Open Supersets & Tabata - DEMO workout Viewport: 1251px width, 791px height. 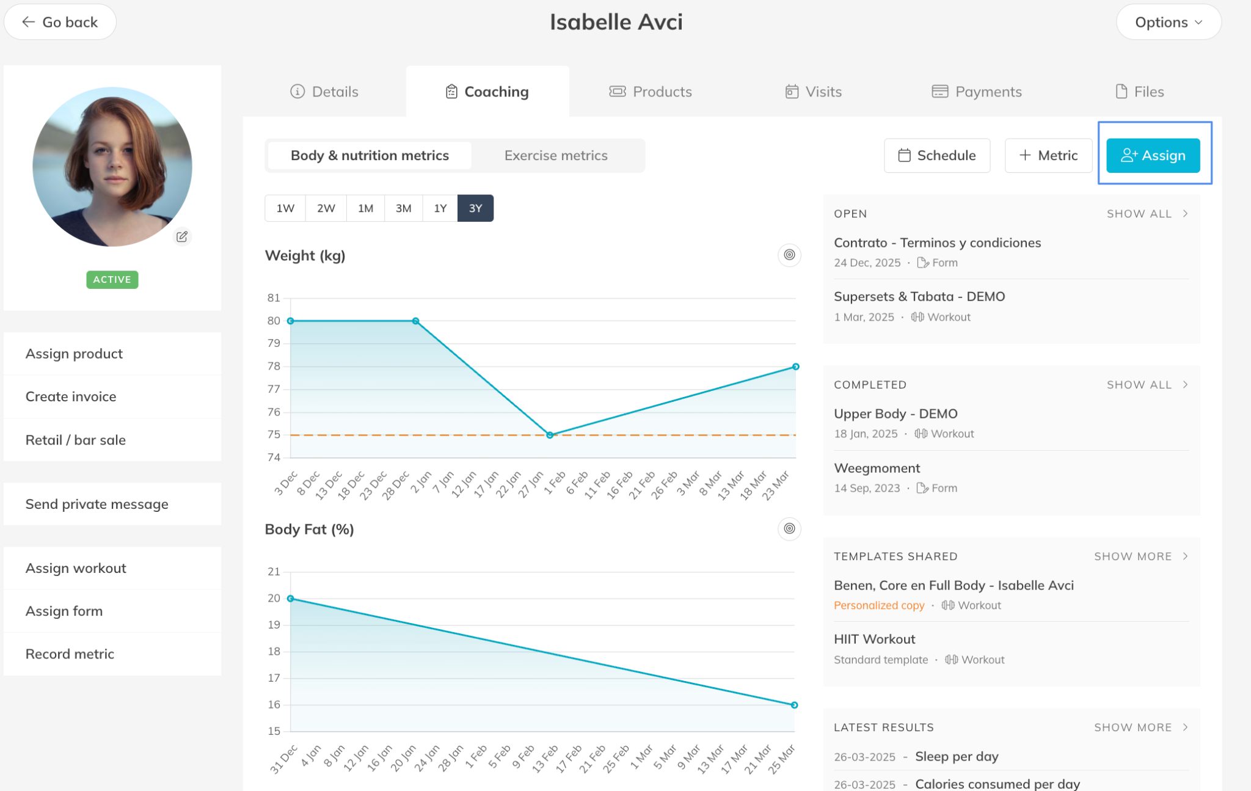tap(919, 296)
